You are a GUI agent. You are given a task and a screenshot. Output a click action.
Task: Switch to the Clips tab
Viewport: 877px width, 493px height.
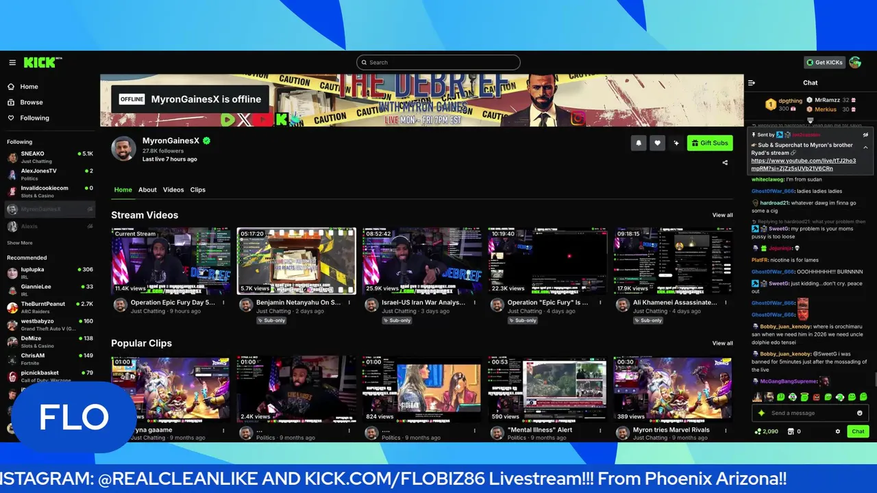[198, 190]
